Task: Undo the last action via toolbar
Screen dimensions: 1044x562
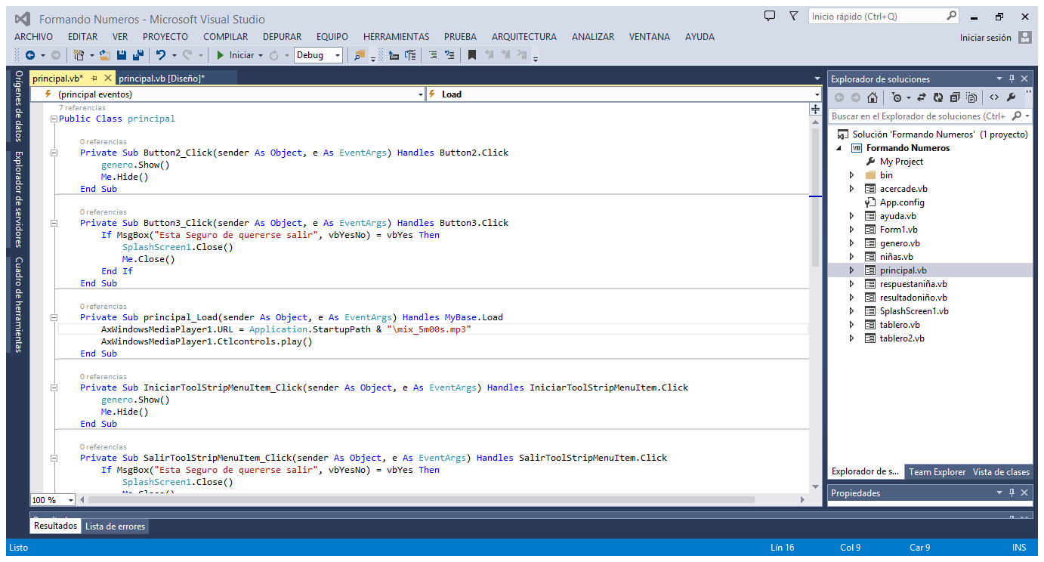Action: click(161, 55)
